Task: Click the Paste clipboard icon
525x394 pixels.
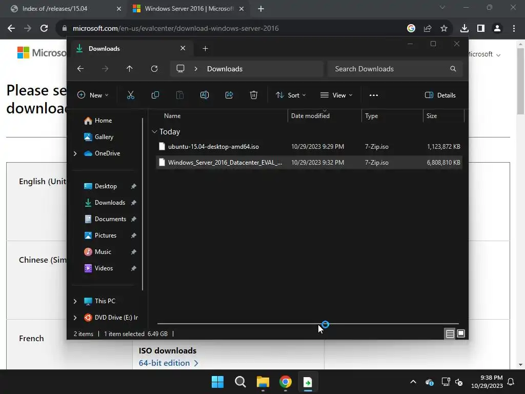Action: click(x=180, y=95)
